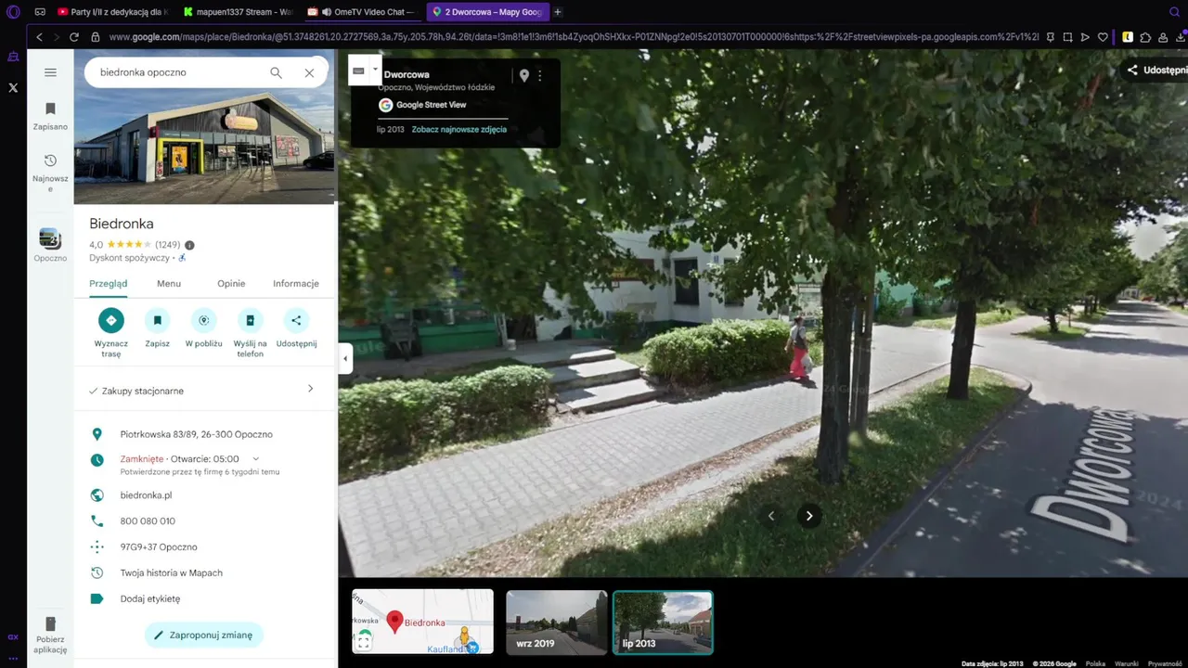Screen dimensions: 1188x668
Task: Open the X (Twitter) sidebar icon
Action: point(13,87)
